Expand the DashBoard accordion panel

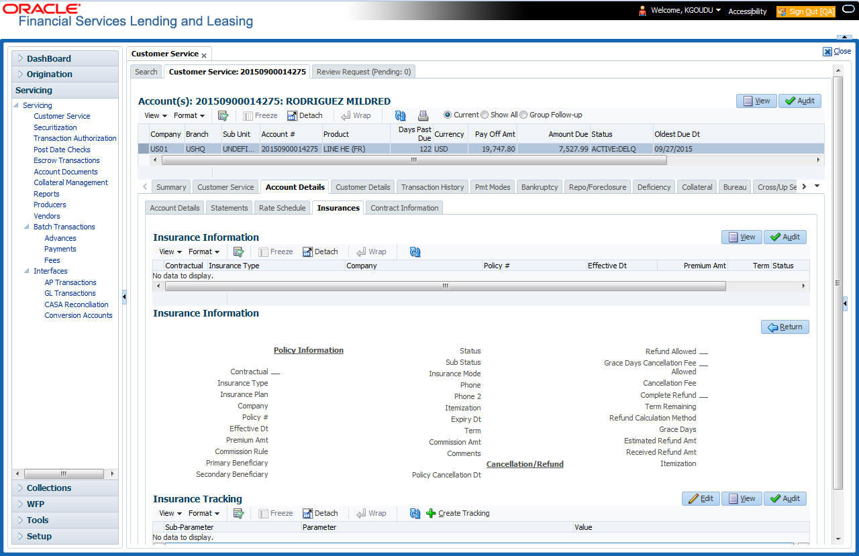click(65, 58)
